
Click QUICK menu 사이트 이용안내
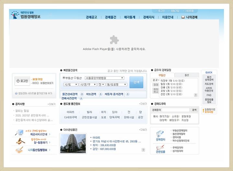coord(209,89)
